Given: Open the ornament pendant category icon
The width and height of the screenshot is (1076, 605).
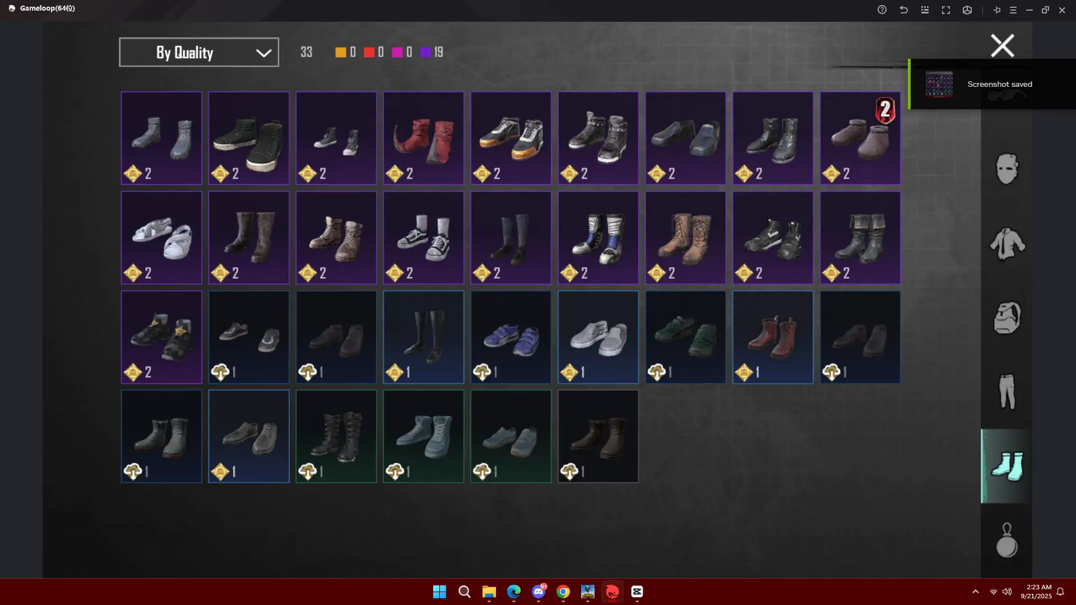Looking at the screenshot, I should tap(1007, 541).
